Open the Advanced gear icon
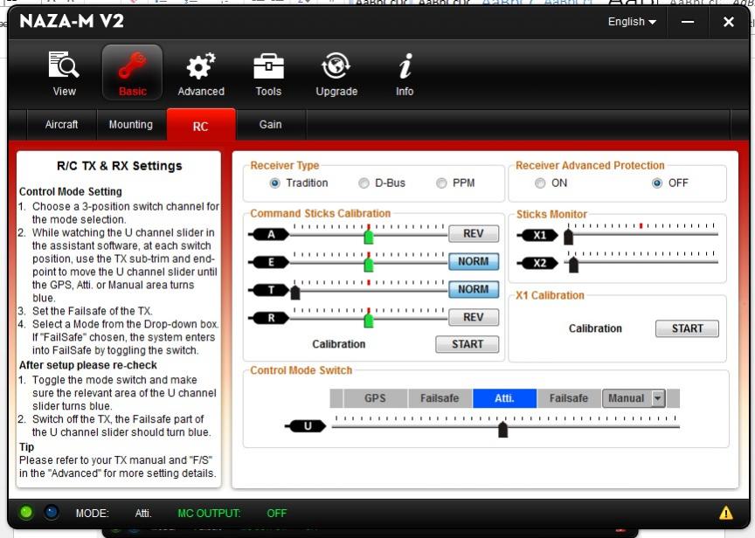This screenshot has height=538, width=755. coord(201,67)
